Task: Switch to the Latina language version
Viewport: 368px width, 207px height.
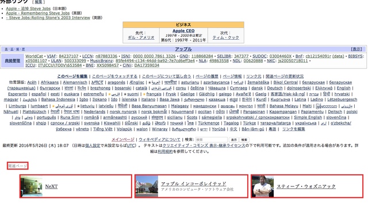Action: [300, 99]
